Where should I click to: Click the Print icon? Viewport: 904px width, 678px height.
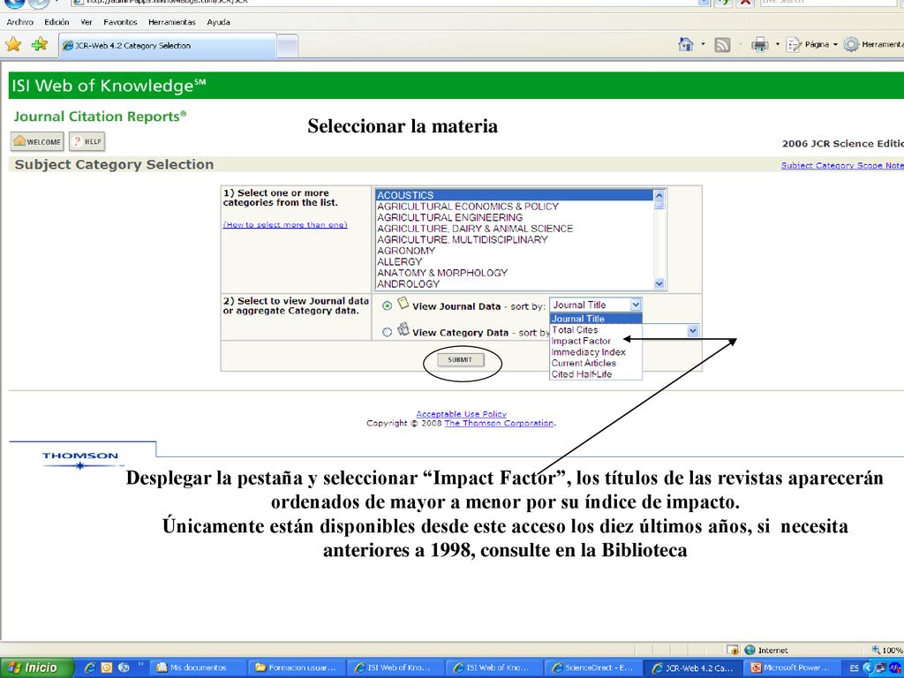tap(760, 45)
